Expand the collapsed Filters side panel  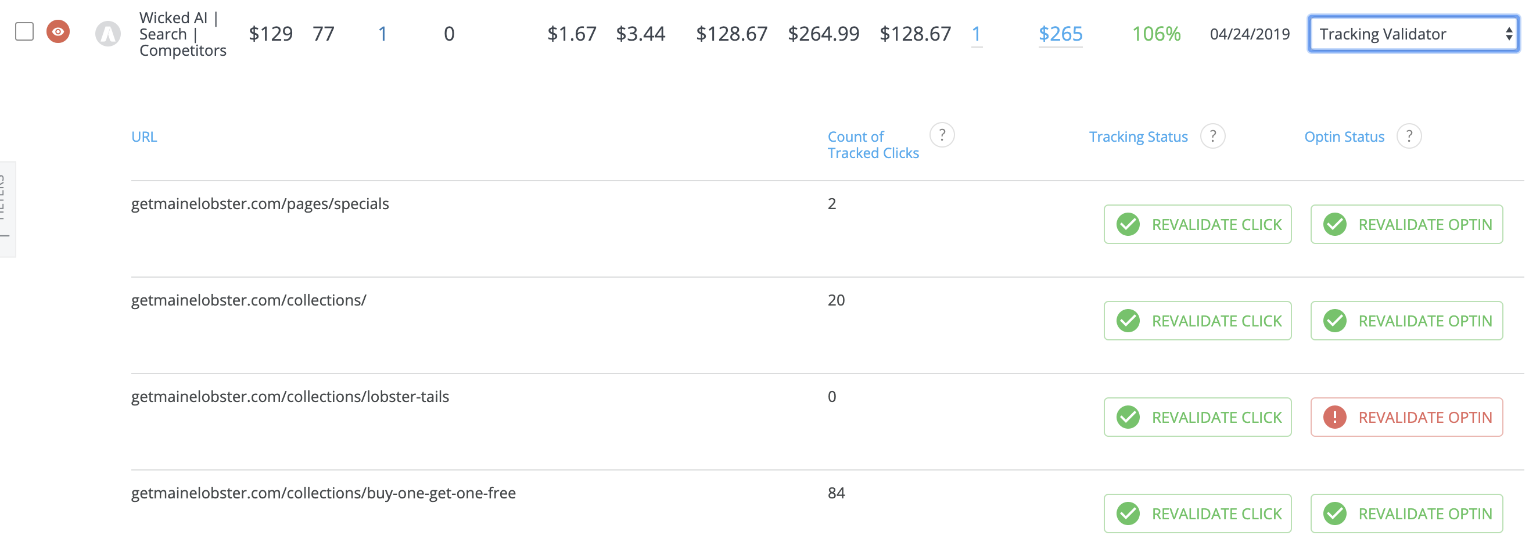pos(7,209)
